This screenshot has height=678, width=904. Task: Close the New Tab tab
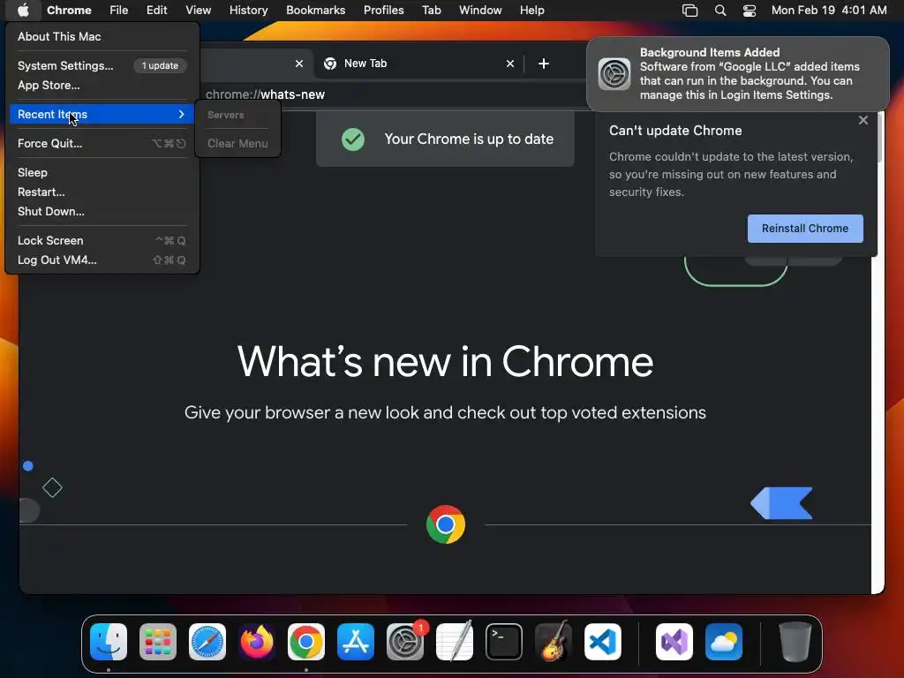pyautogui.click(x=509, y=64)
